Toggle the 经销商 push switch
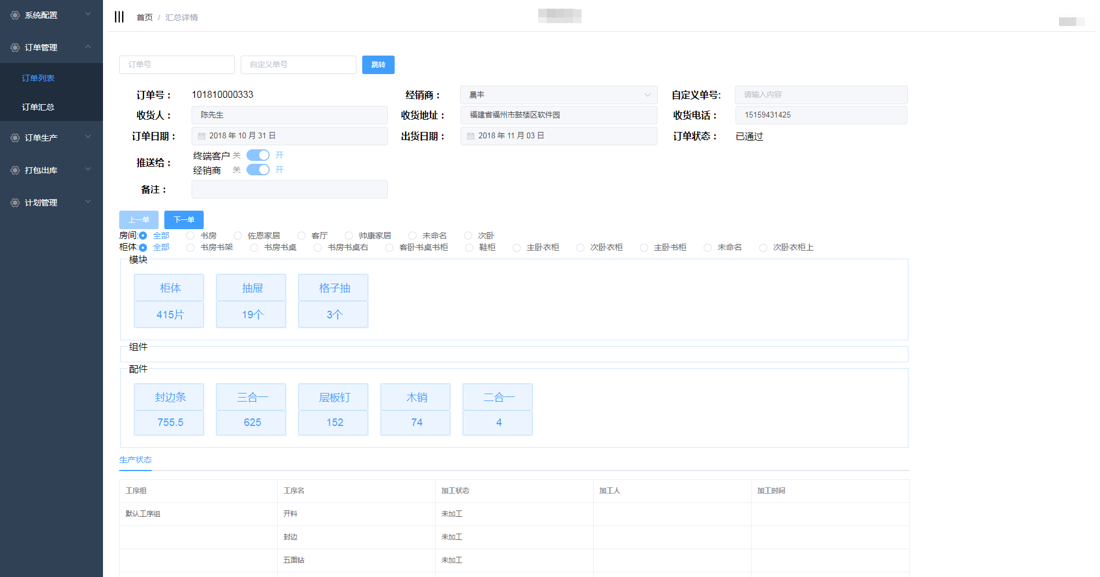 click(257, 170)
